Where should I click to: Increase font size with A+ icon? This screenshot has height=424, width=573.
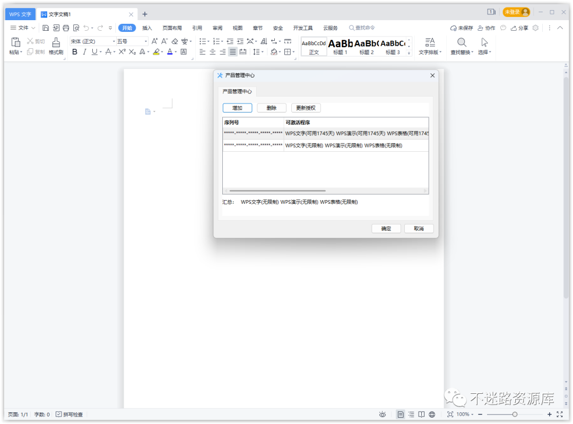click(154, 41)
